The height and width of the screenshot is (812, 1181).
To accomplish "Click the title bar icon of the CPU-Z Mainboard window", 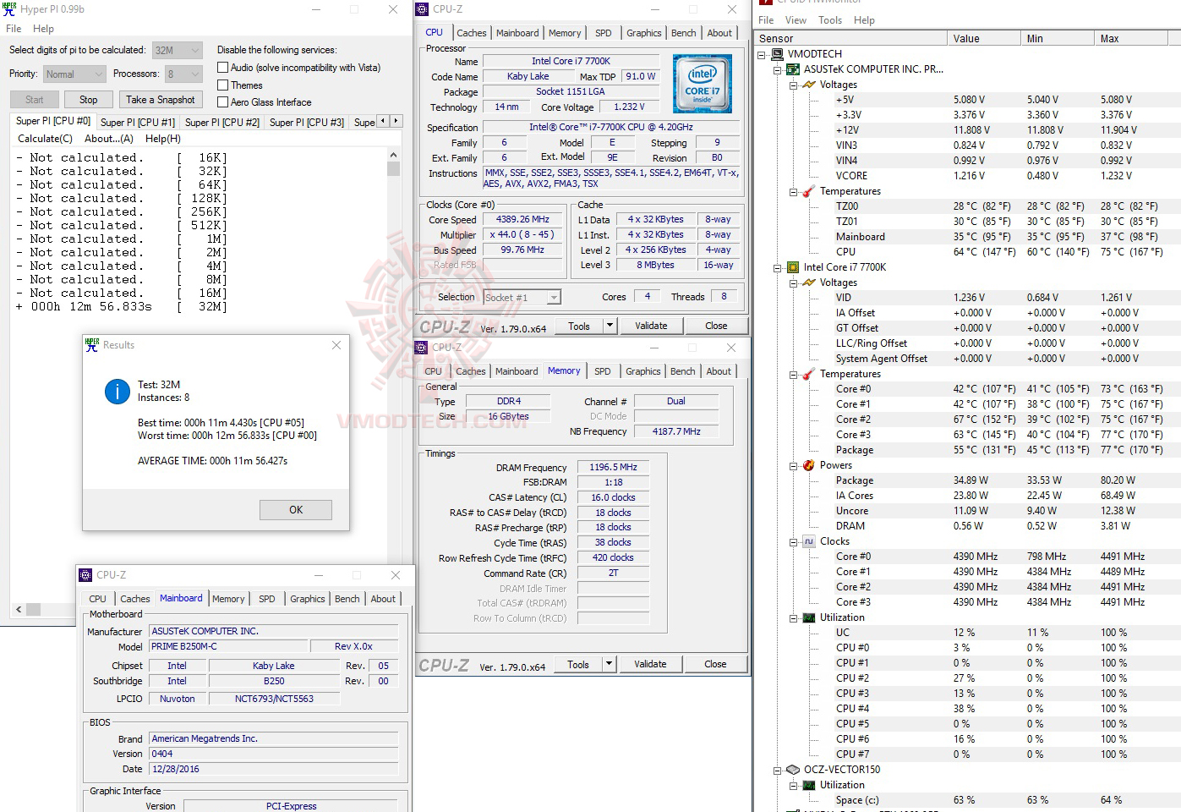I will [x=85, y=575].
